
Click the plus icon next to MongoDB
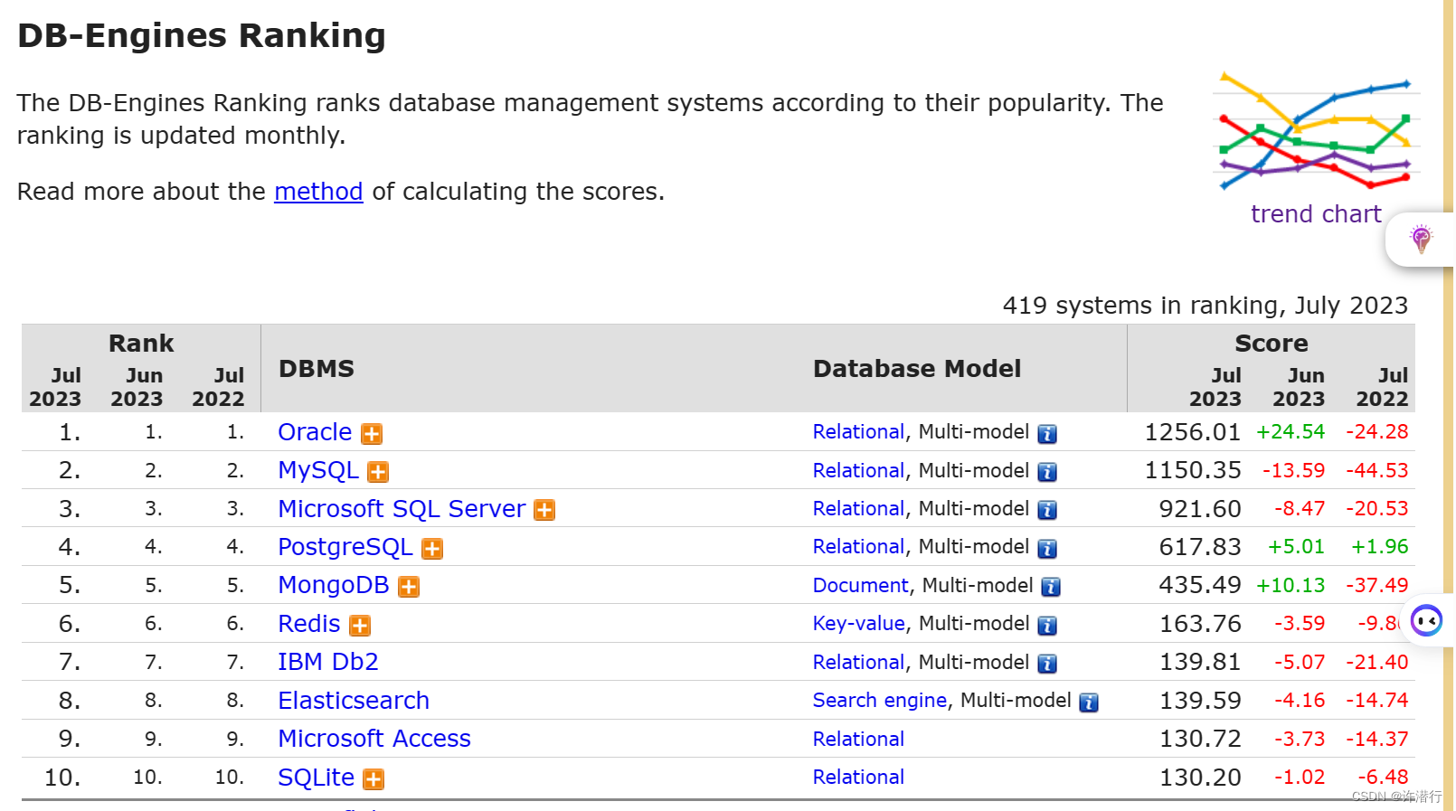(x=409, y=587)
